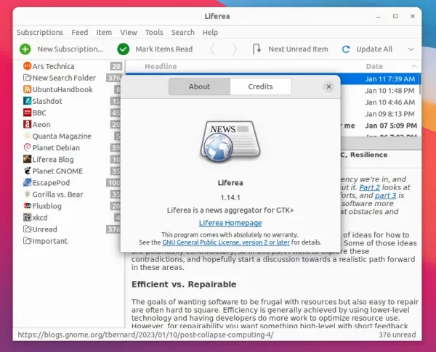Close the About dialog with X button

pos(328,86)
